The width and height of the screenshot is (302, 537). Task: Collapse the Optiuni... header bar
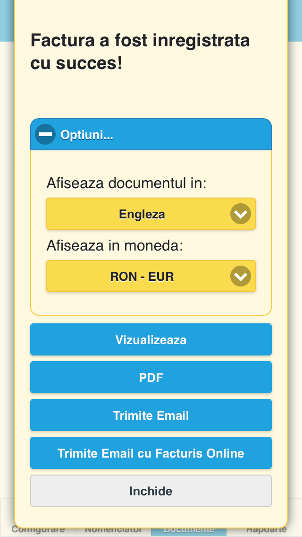point(151,134)
